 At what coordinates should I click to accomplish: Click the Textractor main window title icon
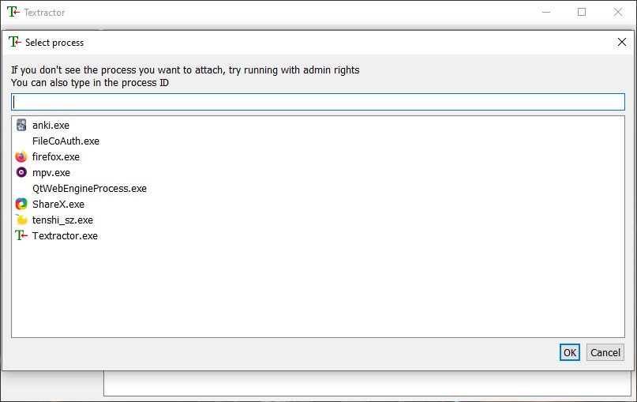pyautogui.click(x=13, y=12)
